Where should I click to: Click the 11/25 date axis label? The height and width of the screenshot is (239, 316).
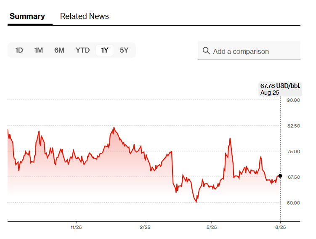coord(76,227)
